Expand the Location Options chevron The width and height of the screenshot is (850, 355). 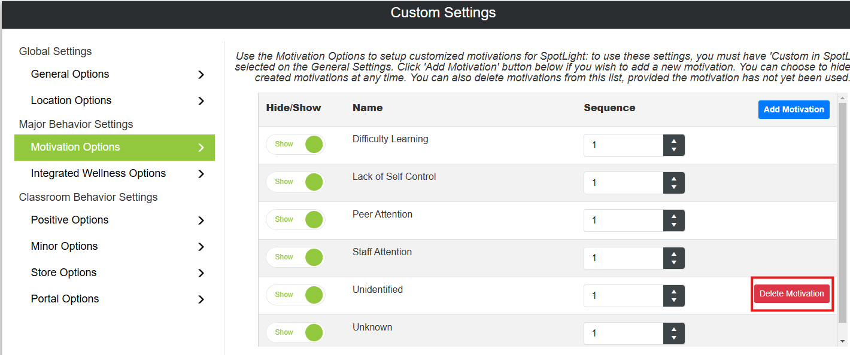coord(201,101)
